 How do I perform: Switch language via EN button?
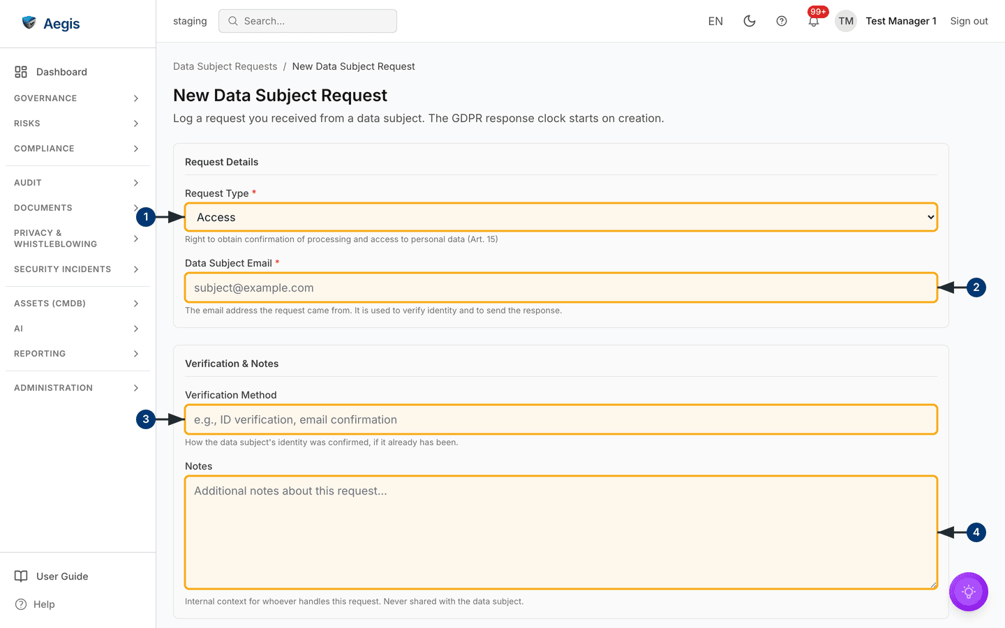715,21
